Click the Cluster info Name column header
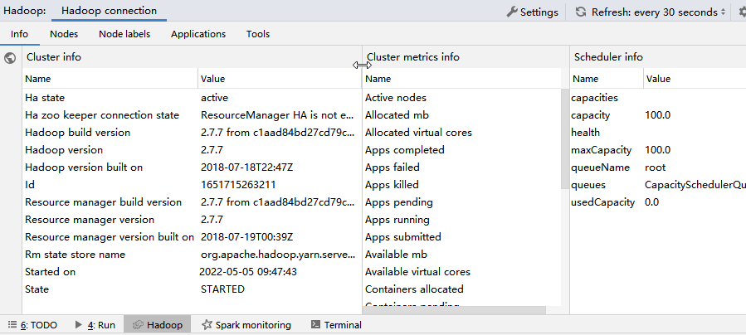 click(110, 79)
